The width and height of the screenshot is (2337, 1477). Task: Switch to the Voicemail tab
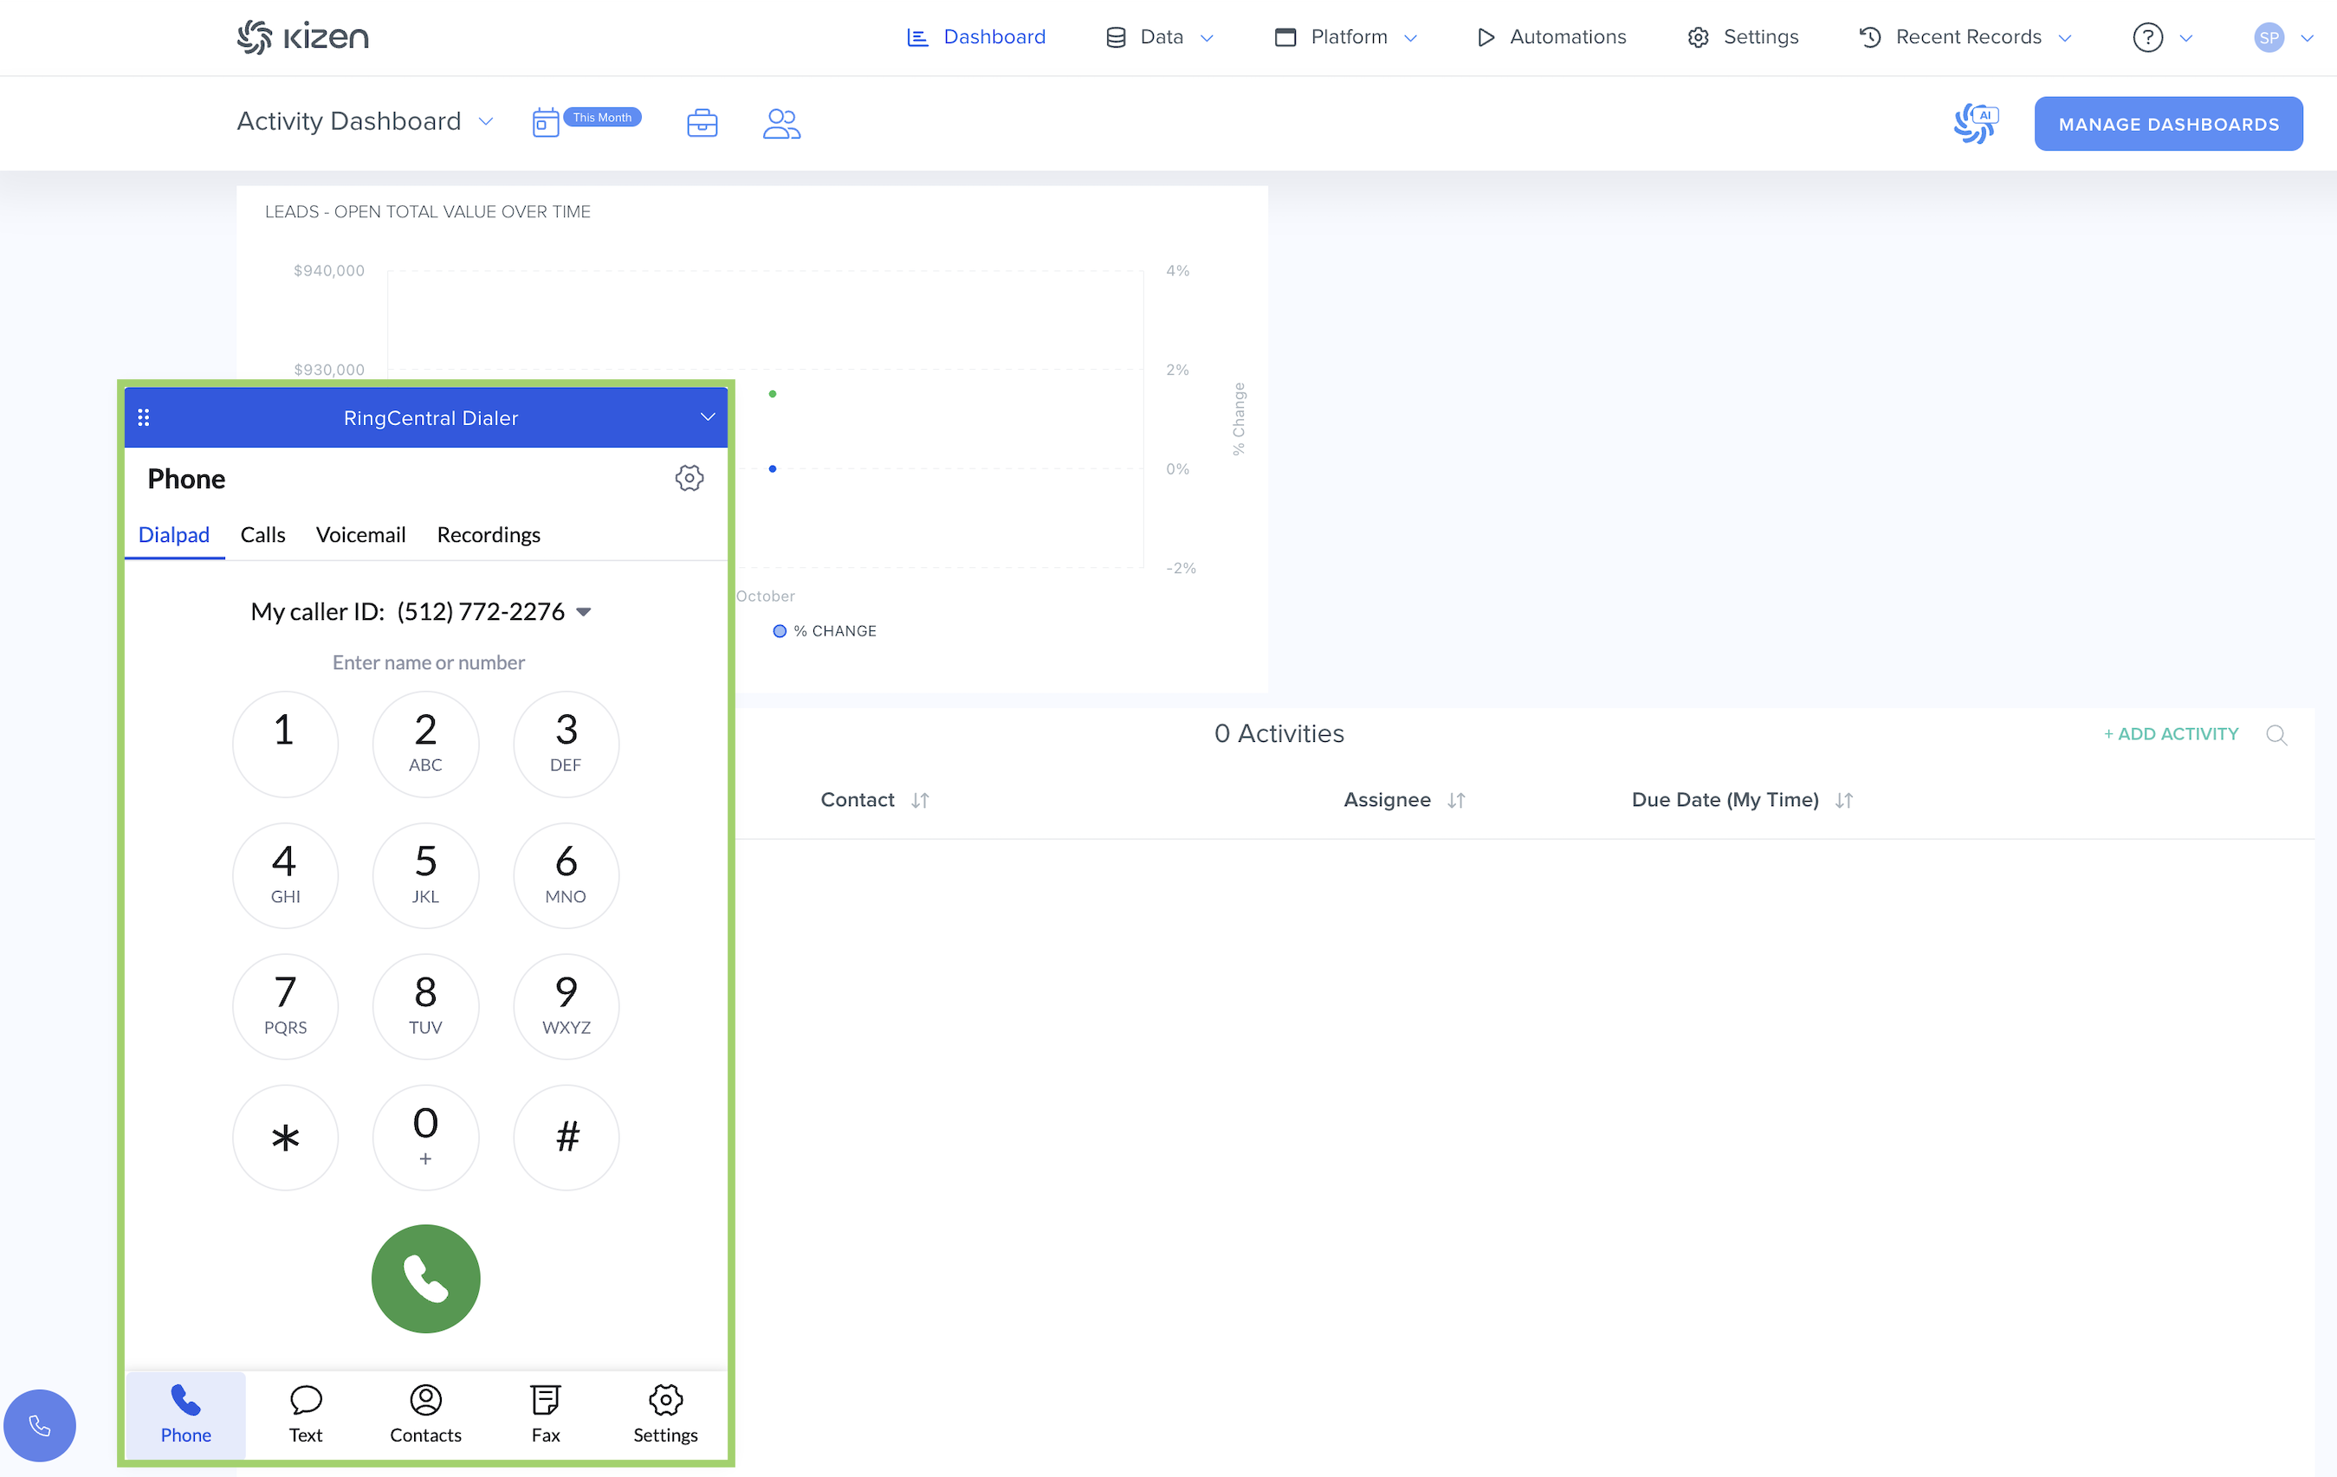pos(360,535)
